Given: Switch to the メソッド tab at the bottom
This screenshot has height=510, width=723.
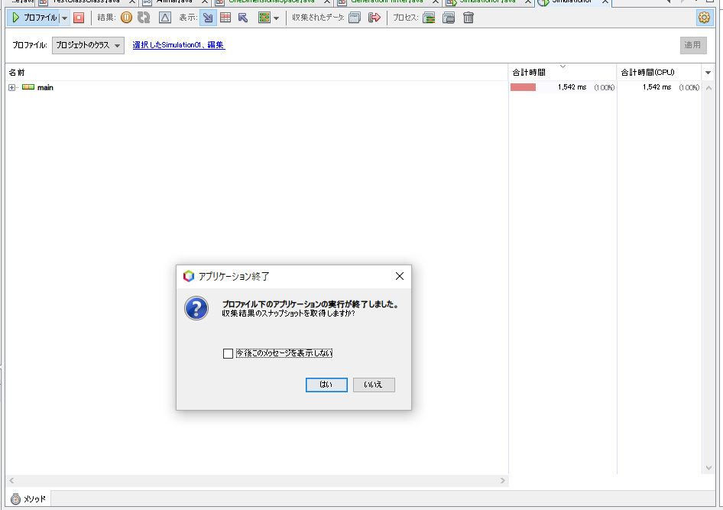Looking at the screenshot, I should pyautogui.click(x=28, y=499).
